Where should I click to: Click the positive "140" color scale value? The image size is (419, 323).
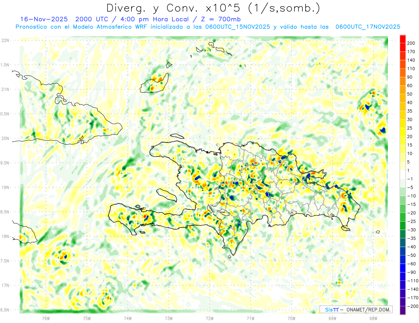point(411,60)
